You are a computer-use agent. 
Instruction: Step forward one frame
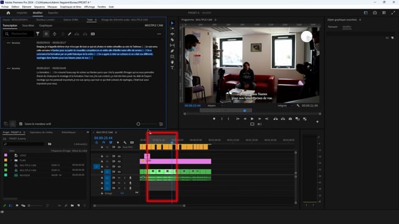click(259, 119)
